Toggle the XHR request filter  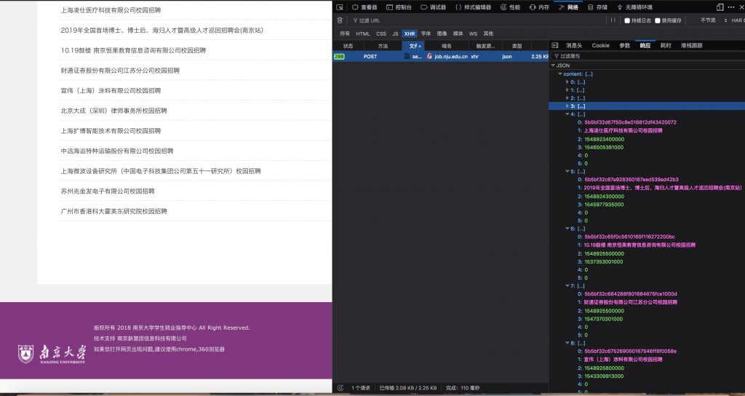point(410,33)
